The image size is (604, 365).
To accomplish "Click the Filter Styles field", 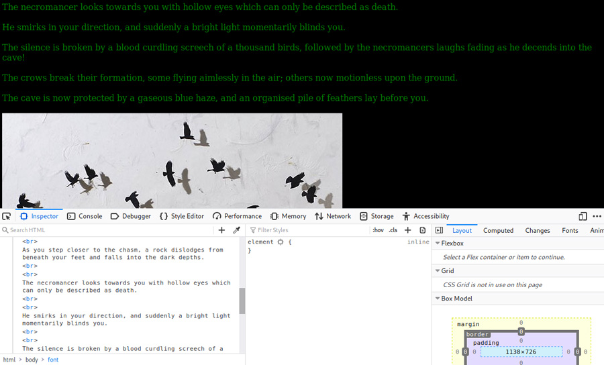I will pyautogui.click(x=308, y=230).
